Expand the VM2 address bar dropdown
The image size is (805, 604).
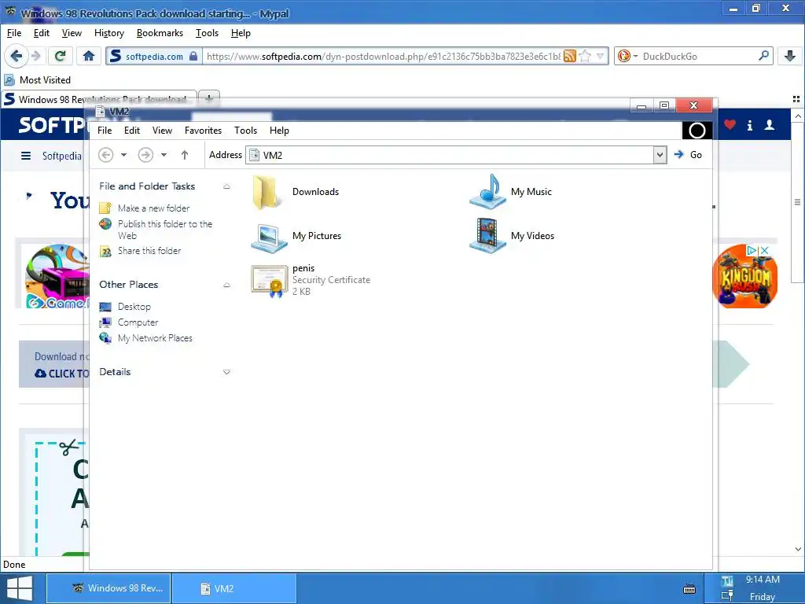660,155
